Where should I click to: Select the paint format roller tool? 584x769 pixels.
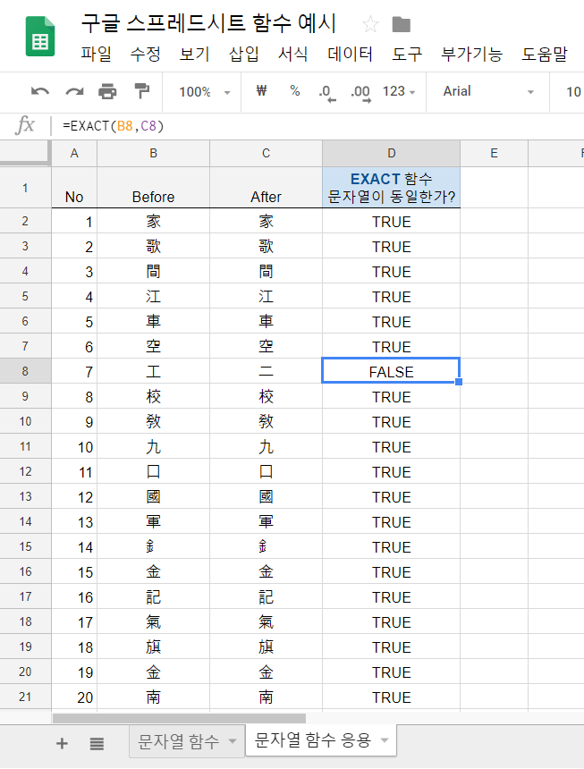[x=141, y=91]
